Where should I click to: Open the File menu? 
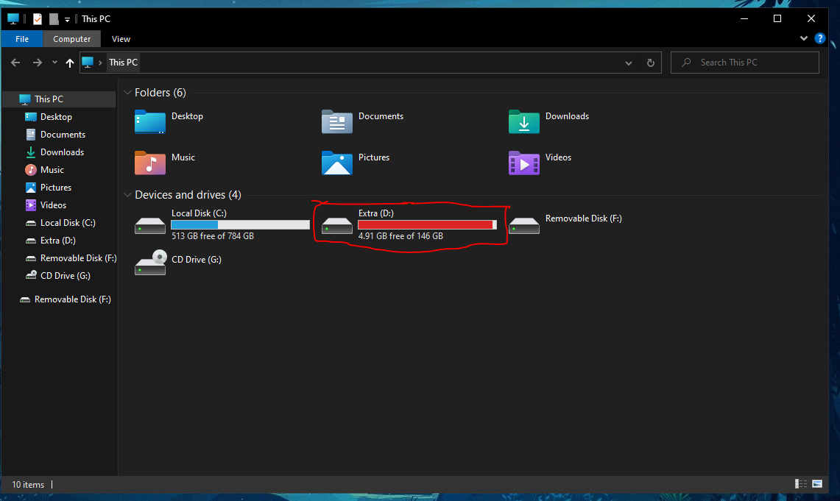click(22, 39)
